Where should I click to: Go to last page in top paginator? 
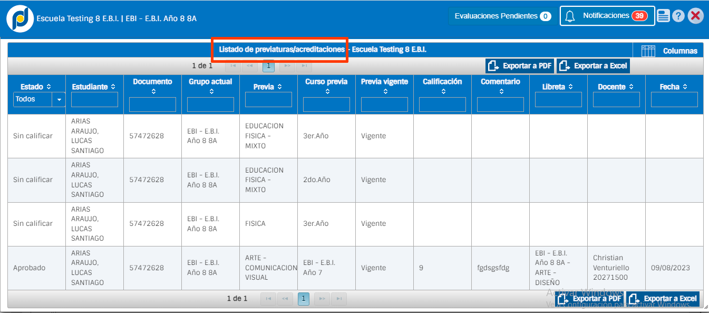[304, 66]
